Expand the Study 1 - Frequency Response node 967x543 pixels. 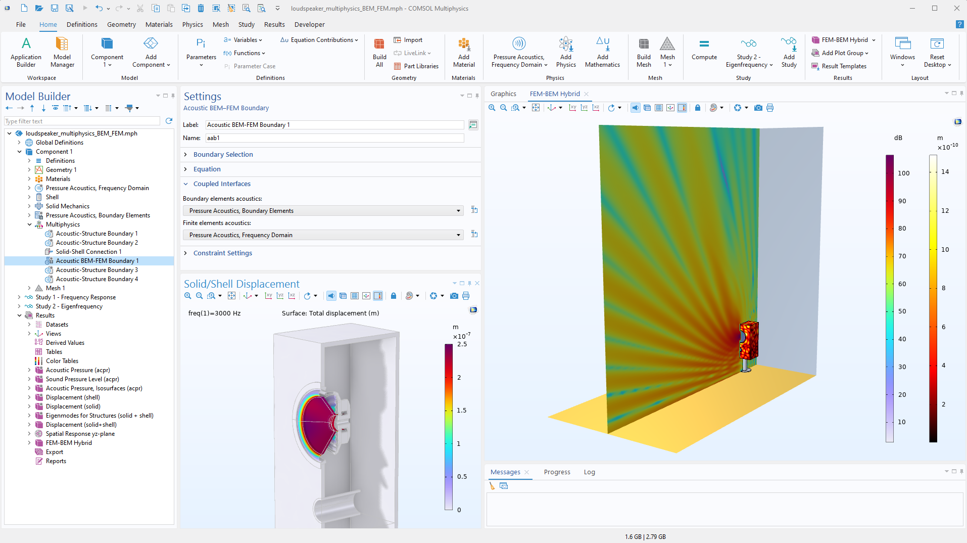[19, 297]
